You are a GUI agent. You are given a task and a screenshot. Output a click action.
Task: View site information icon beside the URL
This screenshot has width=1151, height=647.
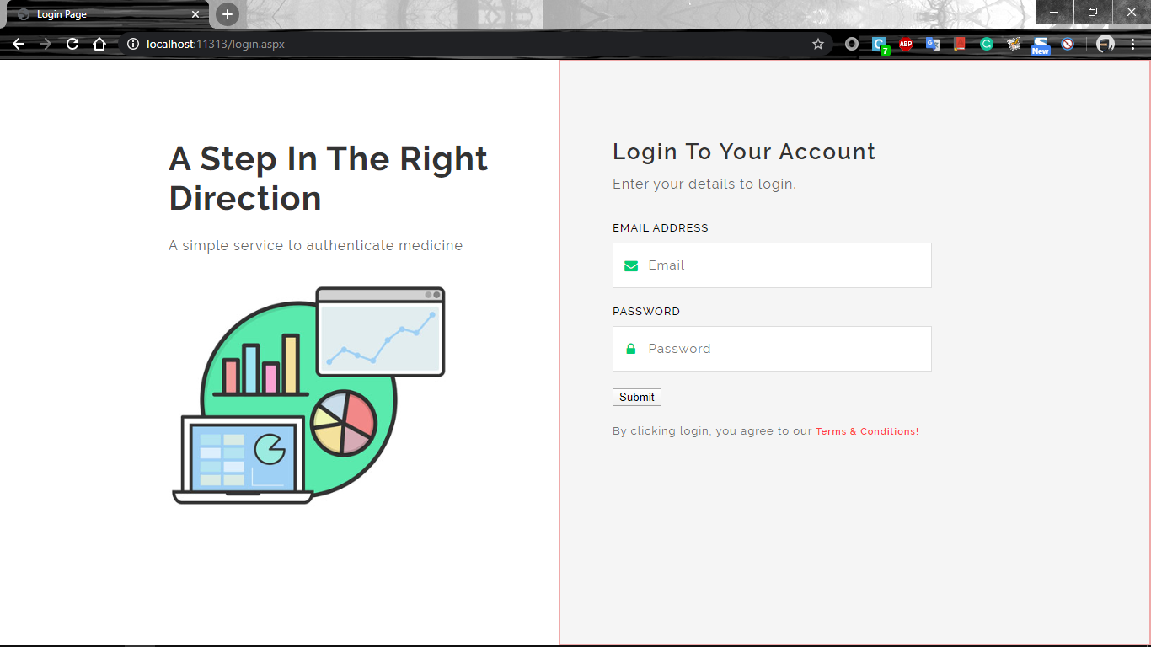132,44
